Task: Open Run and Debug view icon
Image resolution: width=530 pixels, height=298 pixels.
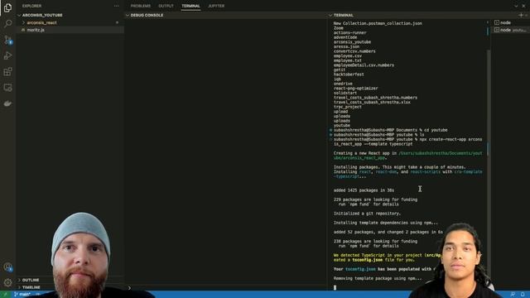Action: click(x=7, y=55)
